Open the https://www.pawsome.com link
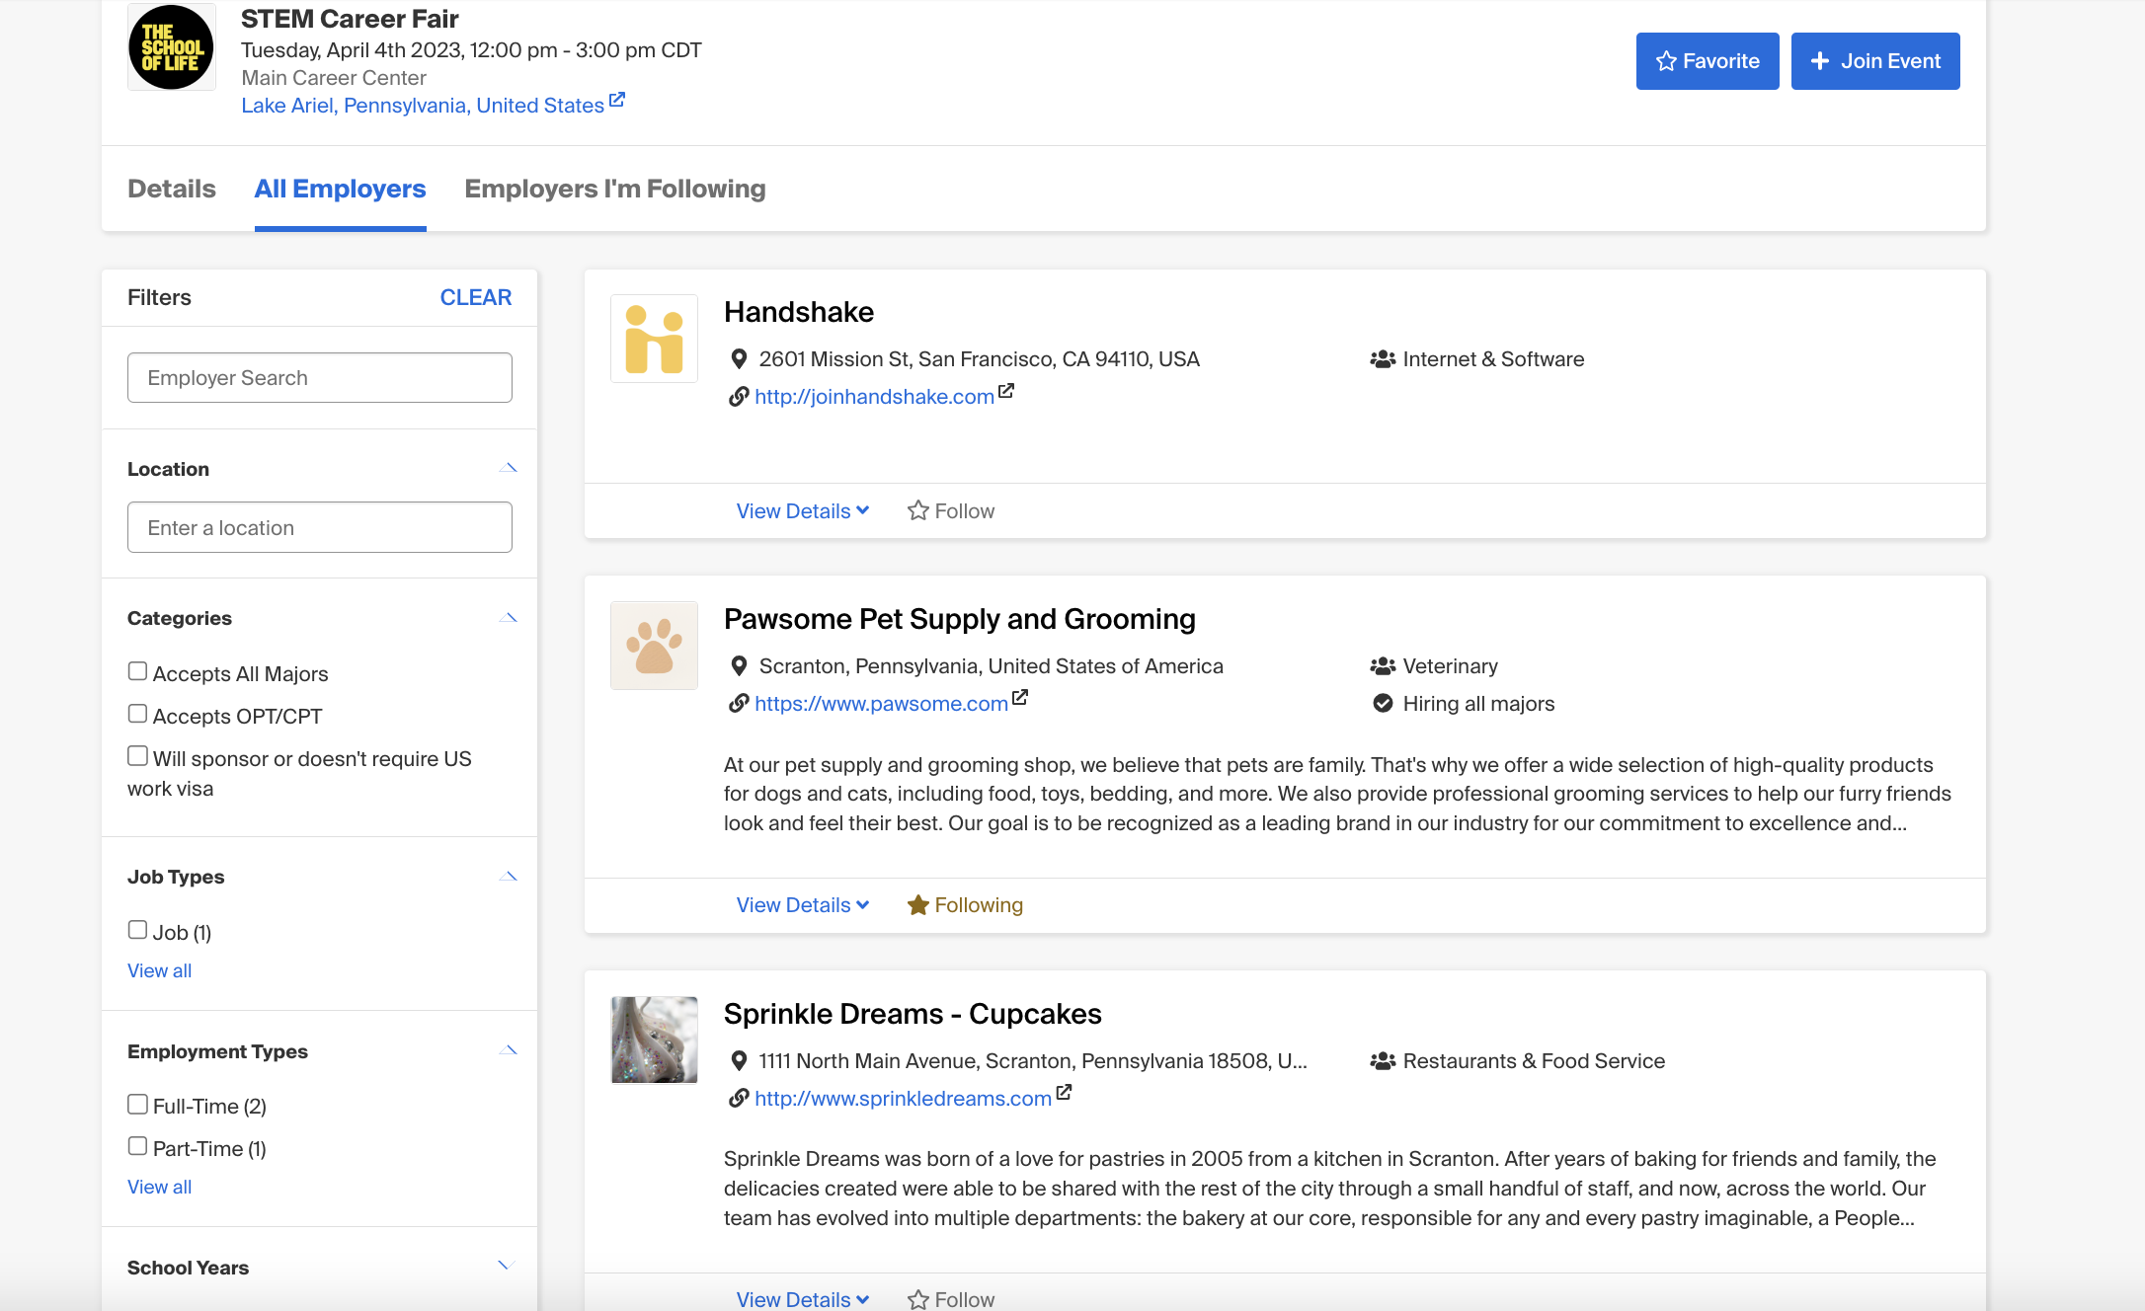This screenshot has width=2145, height=1311. point(881,704)
